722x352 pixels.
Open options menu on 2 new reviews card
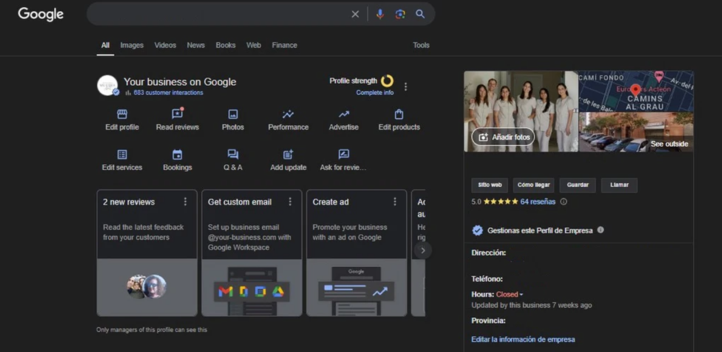point(185,202)
